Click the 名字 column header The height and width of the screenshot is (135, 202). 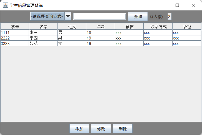(43, 26)
